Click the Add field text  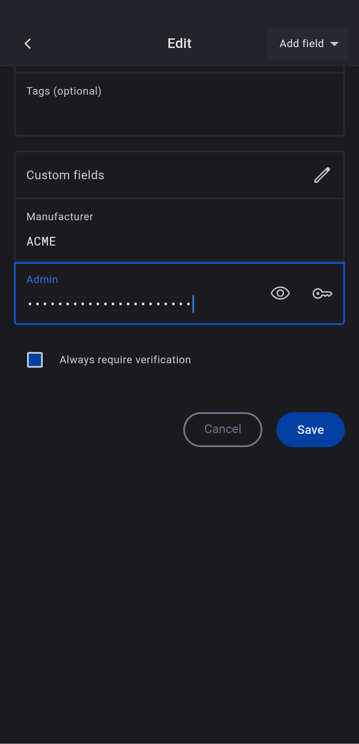point(301,44)
